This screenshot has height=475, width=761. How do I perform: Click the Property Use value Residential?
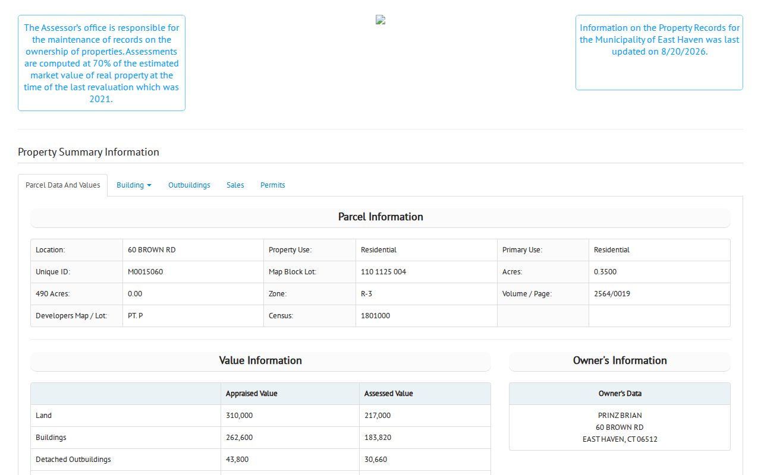click(x=379, y=250)
